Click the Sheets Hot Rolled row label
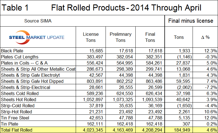Screen dimensions: 218x133 tap(19, 99)
